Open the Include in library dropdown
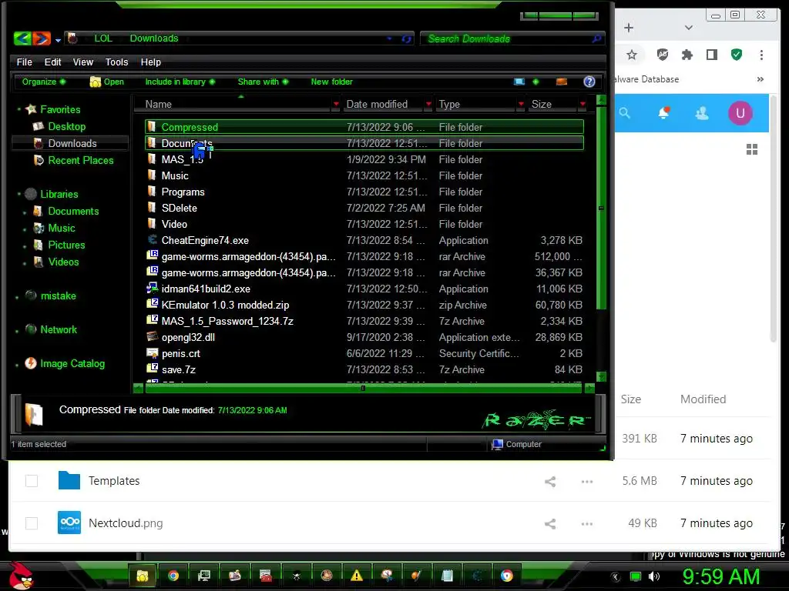789x591 pixels. [180, 82]
